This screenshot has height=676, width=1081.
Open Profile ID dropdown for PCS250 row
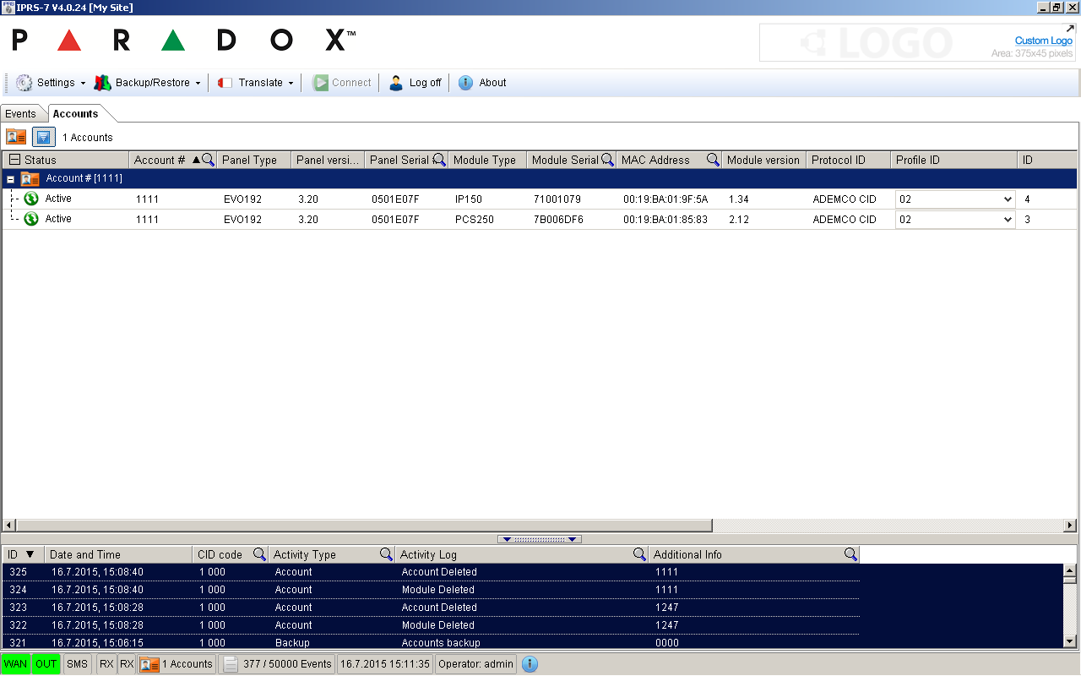[1006, 220]
